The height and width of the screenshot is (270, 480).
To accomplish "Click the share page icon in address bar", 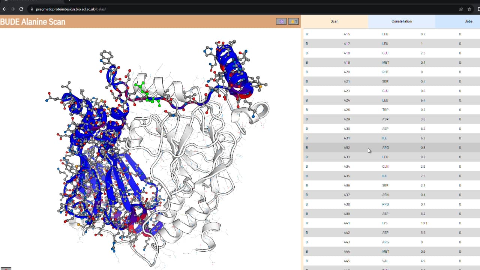I will 461,9.
